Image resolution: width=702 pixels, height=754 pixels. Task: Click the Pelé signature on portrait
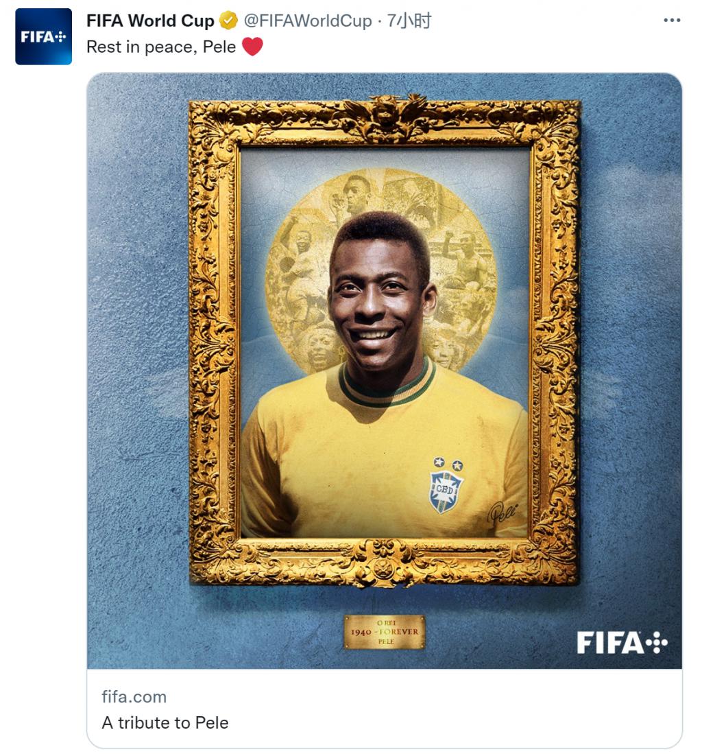click(502, 513)
